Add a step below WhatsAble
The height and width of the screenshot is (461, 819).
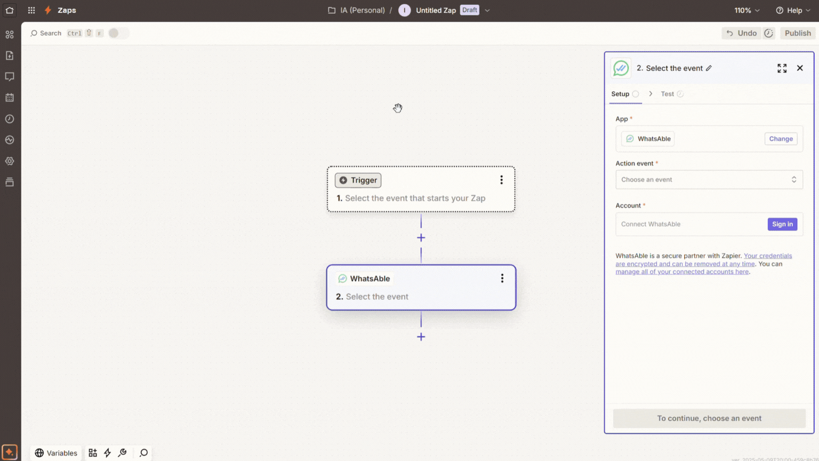421,337
